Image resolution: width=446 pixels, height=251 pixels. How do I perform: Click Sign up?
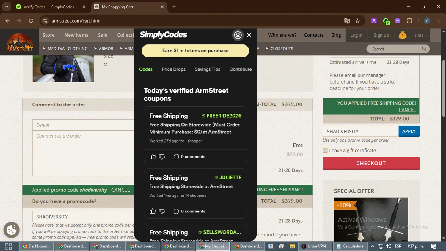[381, 35]
